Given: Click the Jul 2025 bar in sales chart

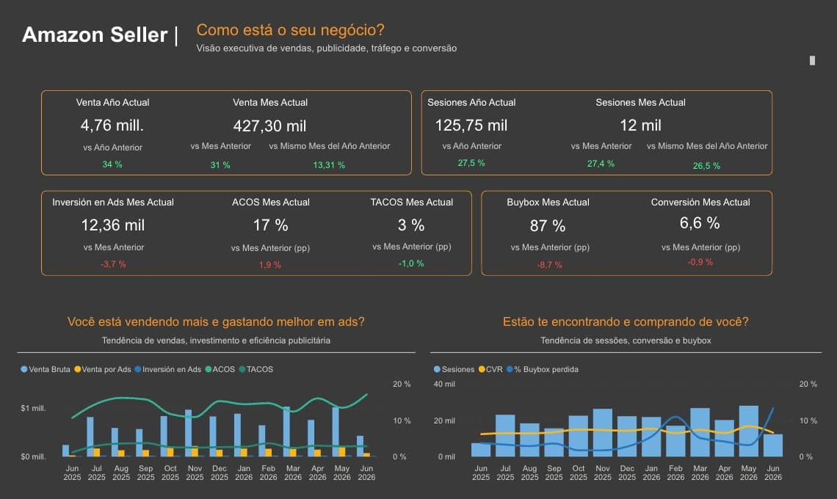Looking at the screenshot, I should point(90,437).
